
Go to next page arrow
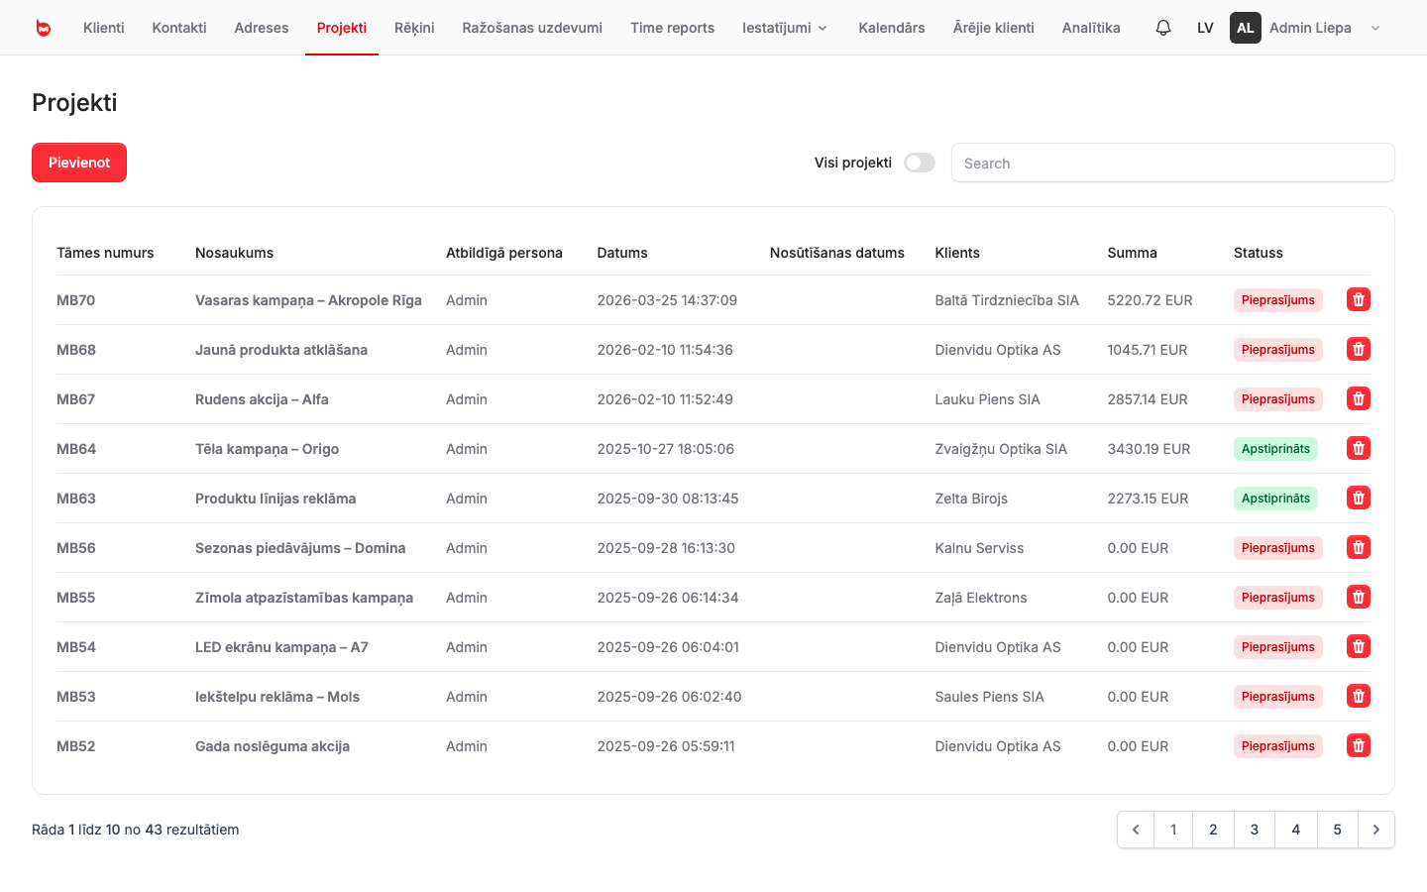(1376, 830)
